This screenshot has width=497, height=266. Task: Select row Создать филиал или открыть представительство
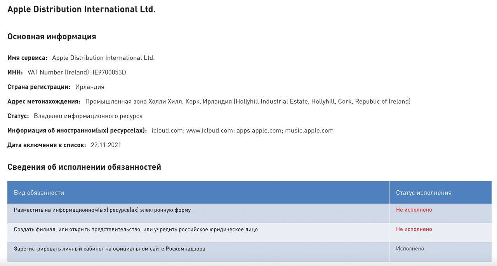[x=249, y=233]
